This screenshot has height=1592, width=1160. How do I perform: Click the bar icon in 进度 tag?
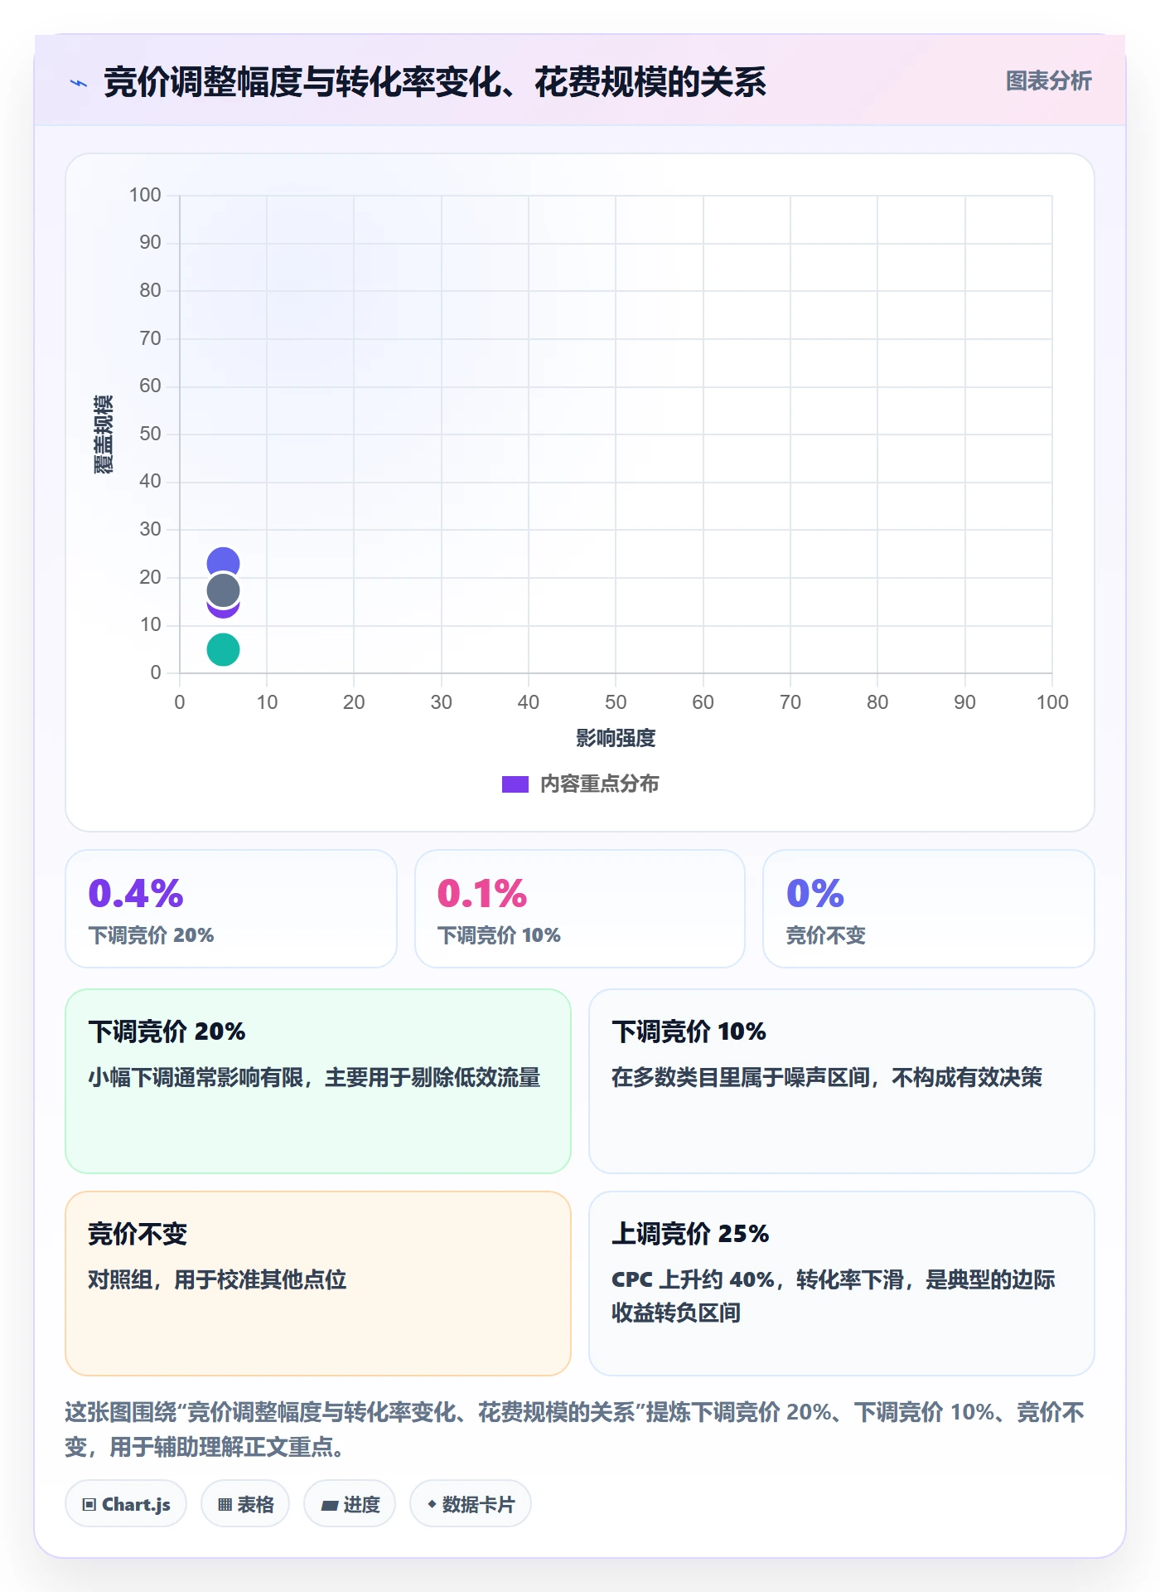click(329, 1505)
